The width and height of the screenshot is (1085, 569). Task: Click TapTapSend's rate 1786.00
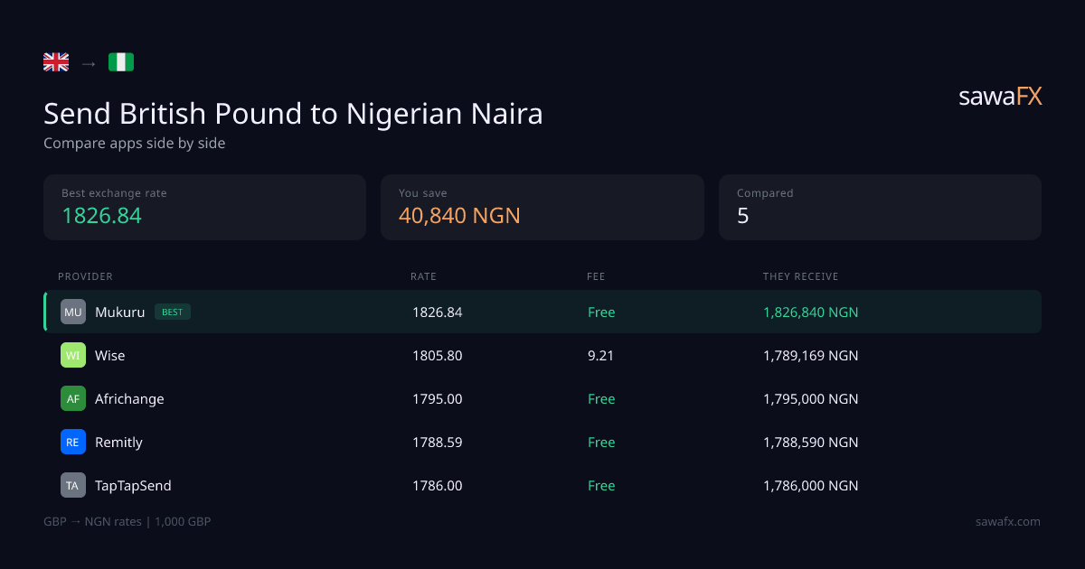click(438, 485)
